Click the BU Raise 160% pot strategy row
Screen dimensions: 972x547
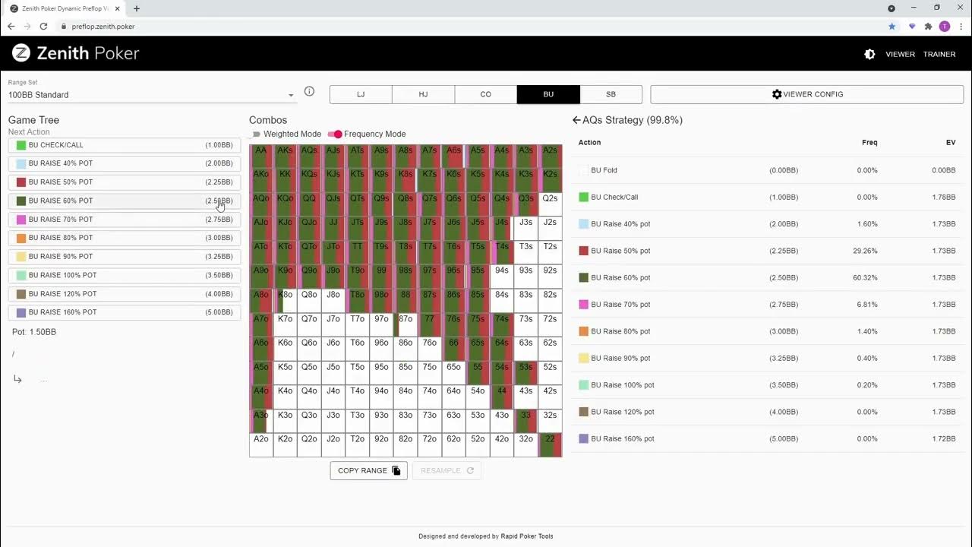(767, 438)
